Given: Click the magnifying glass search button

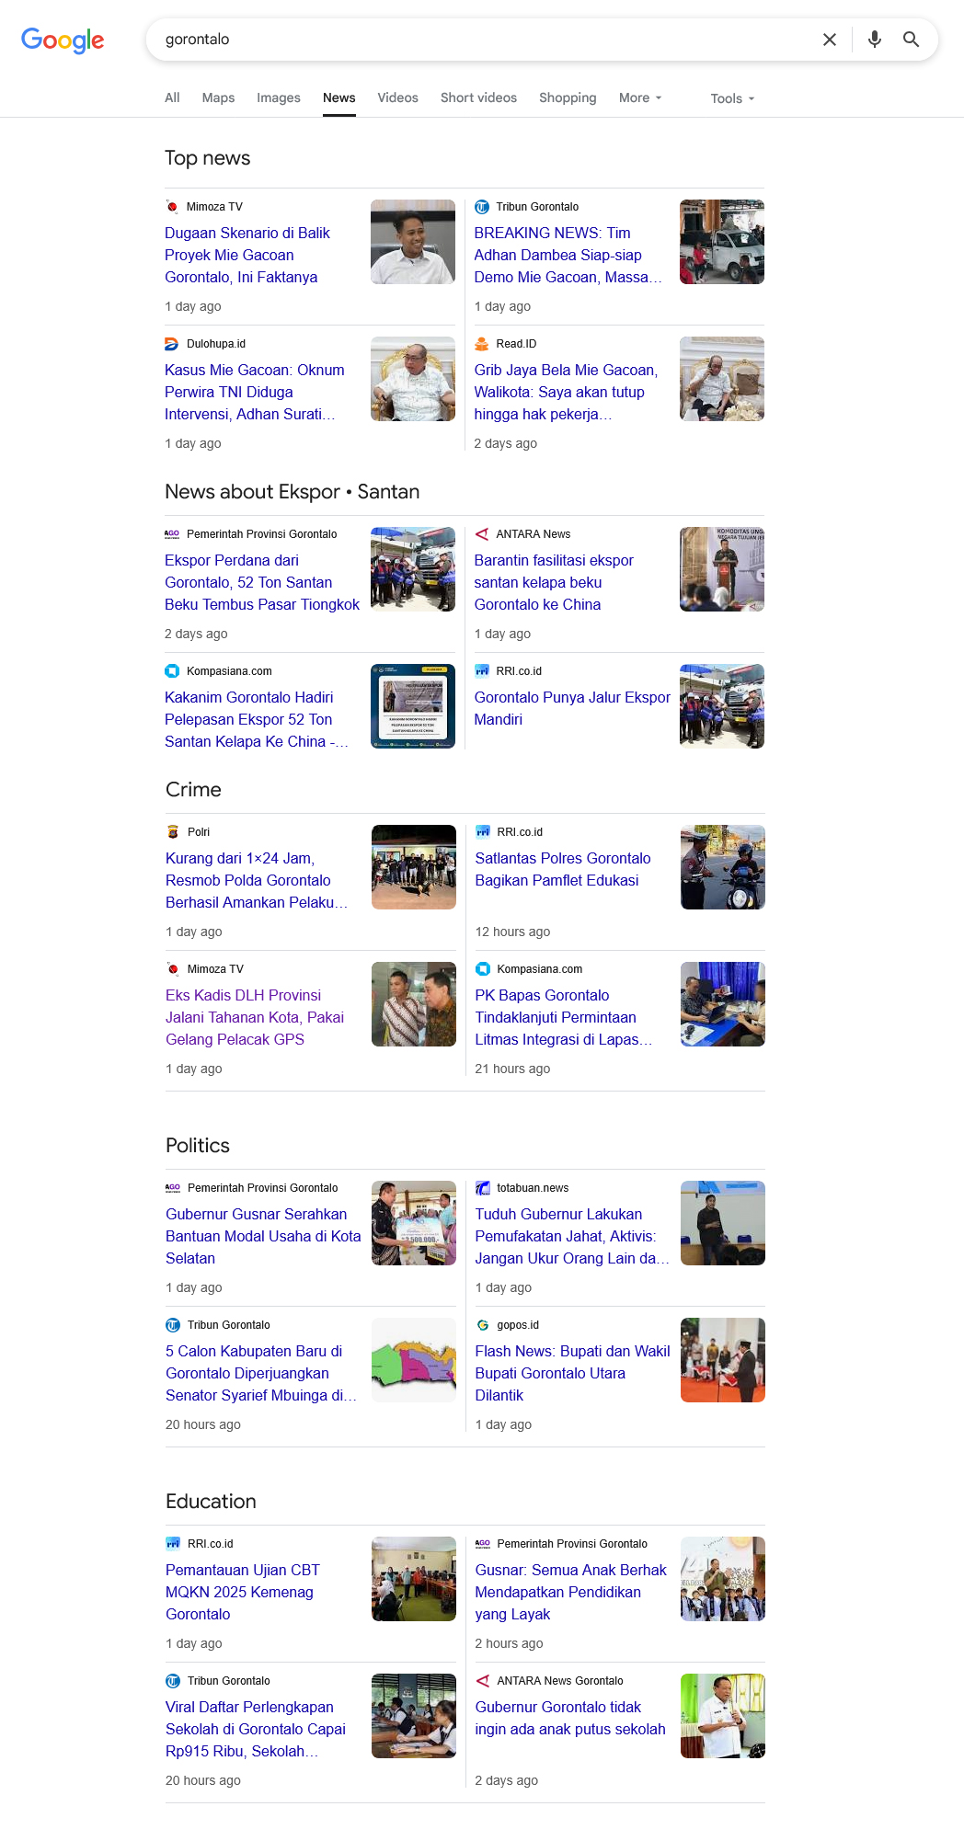Looking at the screenshot, I should tap(911, 40).
